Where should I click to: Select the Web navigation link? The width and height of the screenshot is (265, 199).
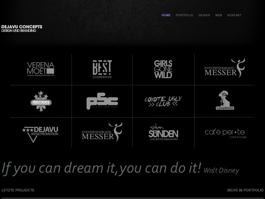point(218,15)
